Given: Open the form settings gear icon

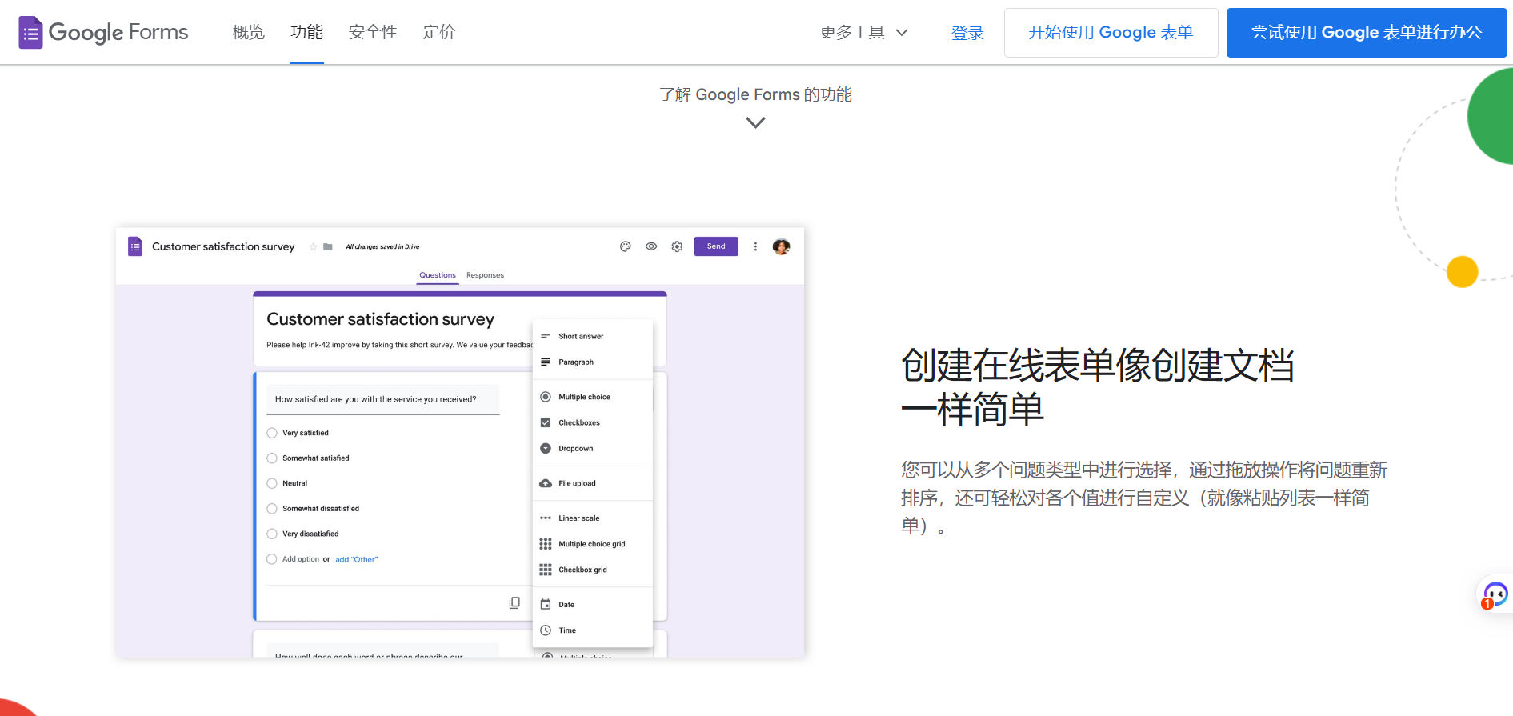Looking at the screenshot, I should [677, 246].
